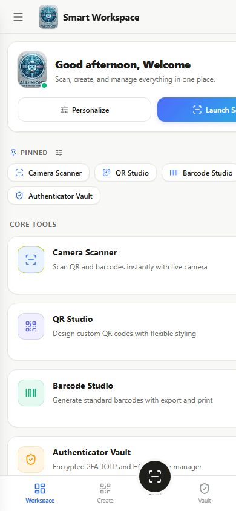
Task: Click the Camera Scanner card icon
Action: (31, 260)
